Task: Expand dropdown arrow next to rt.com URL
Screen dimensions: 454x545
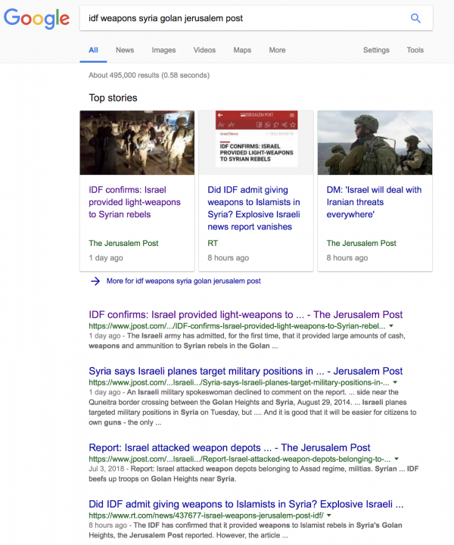Action: pyautogui.click(x=329, y=515)
